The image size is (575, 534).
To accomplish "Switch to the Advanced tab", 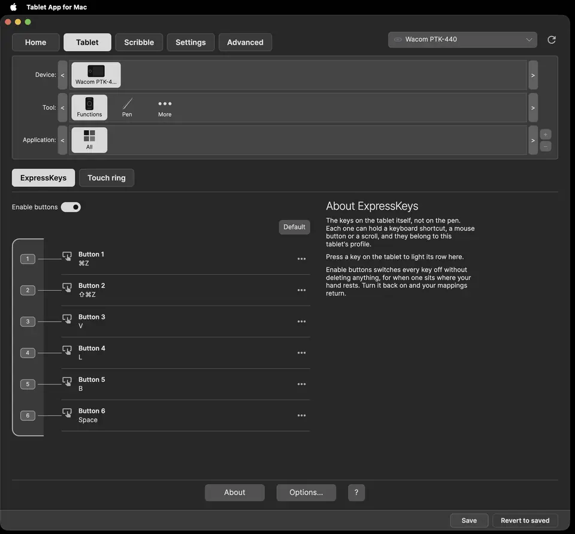I will coord(245,42).
